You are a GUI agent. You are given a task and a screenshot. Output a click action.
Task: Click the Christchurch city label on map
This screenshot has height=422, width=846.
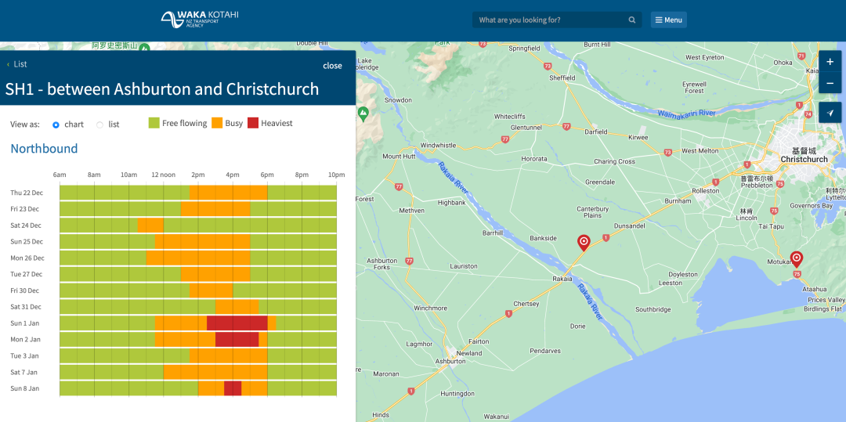(804, 160)
